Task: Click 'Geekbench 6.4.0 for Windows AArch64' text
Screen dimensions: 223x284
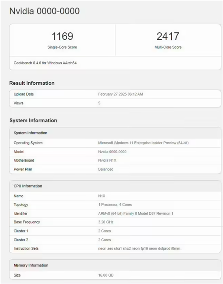Action: 45,63
